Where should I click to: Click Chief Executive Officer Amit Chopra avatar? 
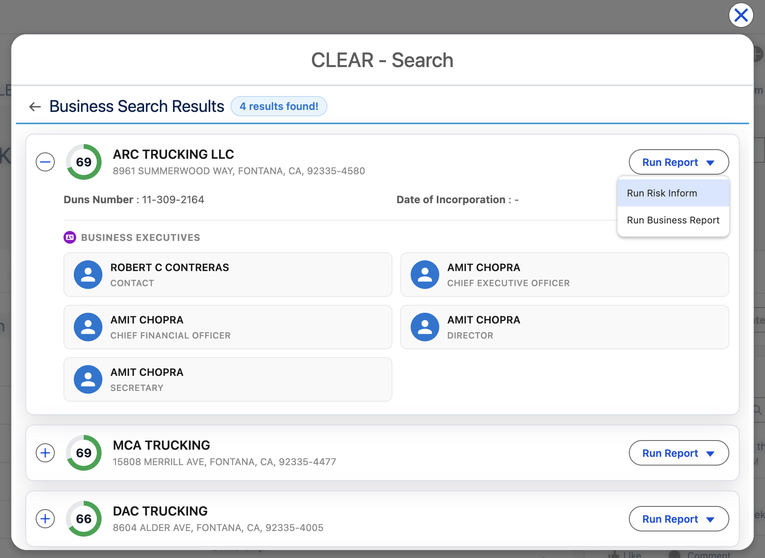[x=425, y=275]
